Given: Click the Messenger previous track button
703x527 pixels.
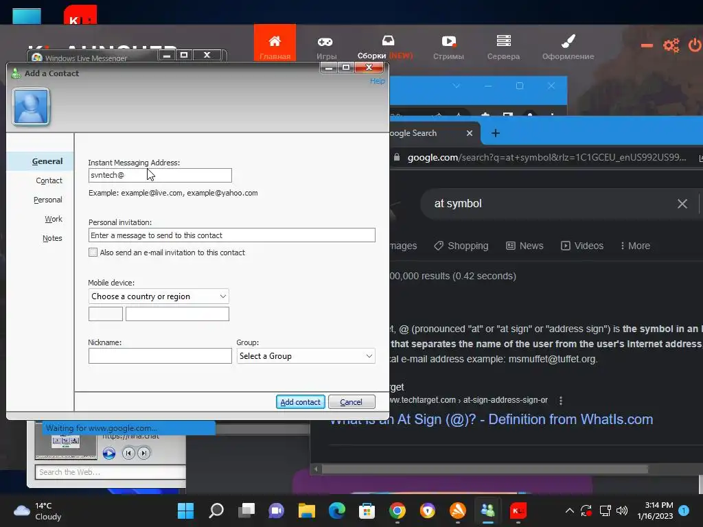Looking at the screenshot, I should click(x=128, y=453).
